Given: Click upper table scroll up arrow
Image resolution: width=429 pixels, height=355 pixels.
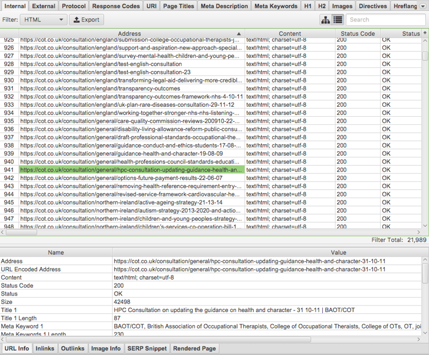Looking at the screenshot, I should [425, 41].
